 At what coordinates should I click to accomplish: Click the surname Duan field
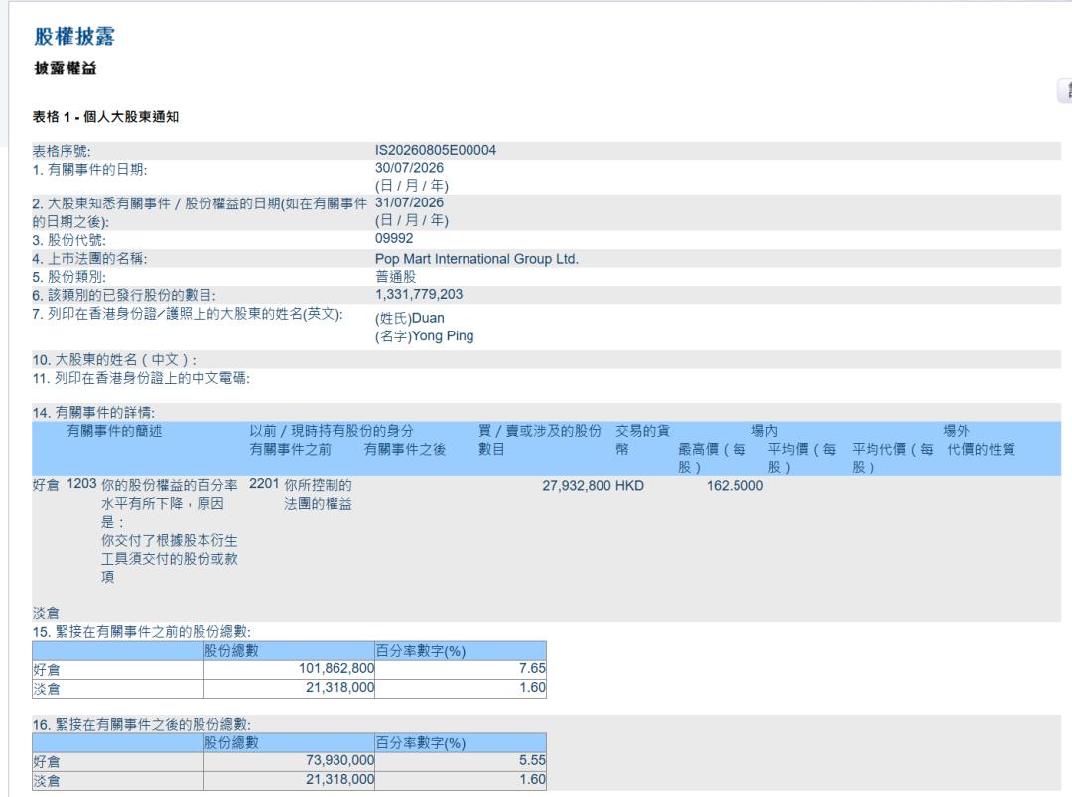pyautogui.click(x=410, y=318)
